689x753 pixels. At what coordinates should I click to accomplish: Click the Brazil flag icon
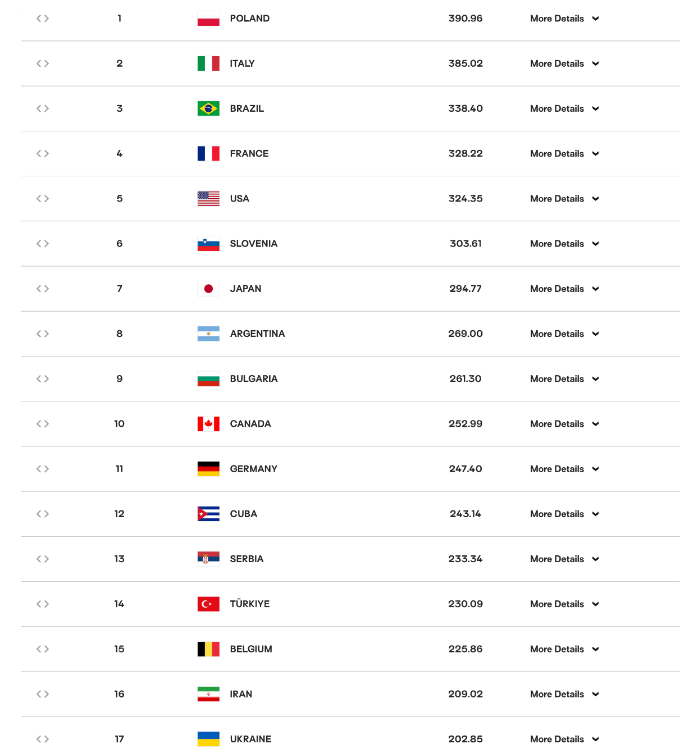(x=208, y=108)
